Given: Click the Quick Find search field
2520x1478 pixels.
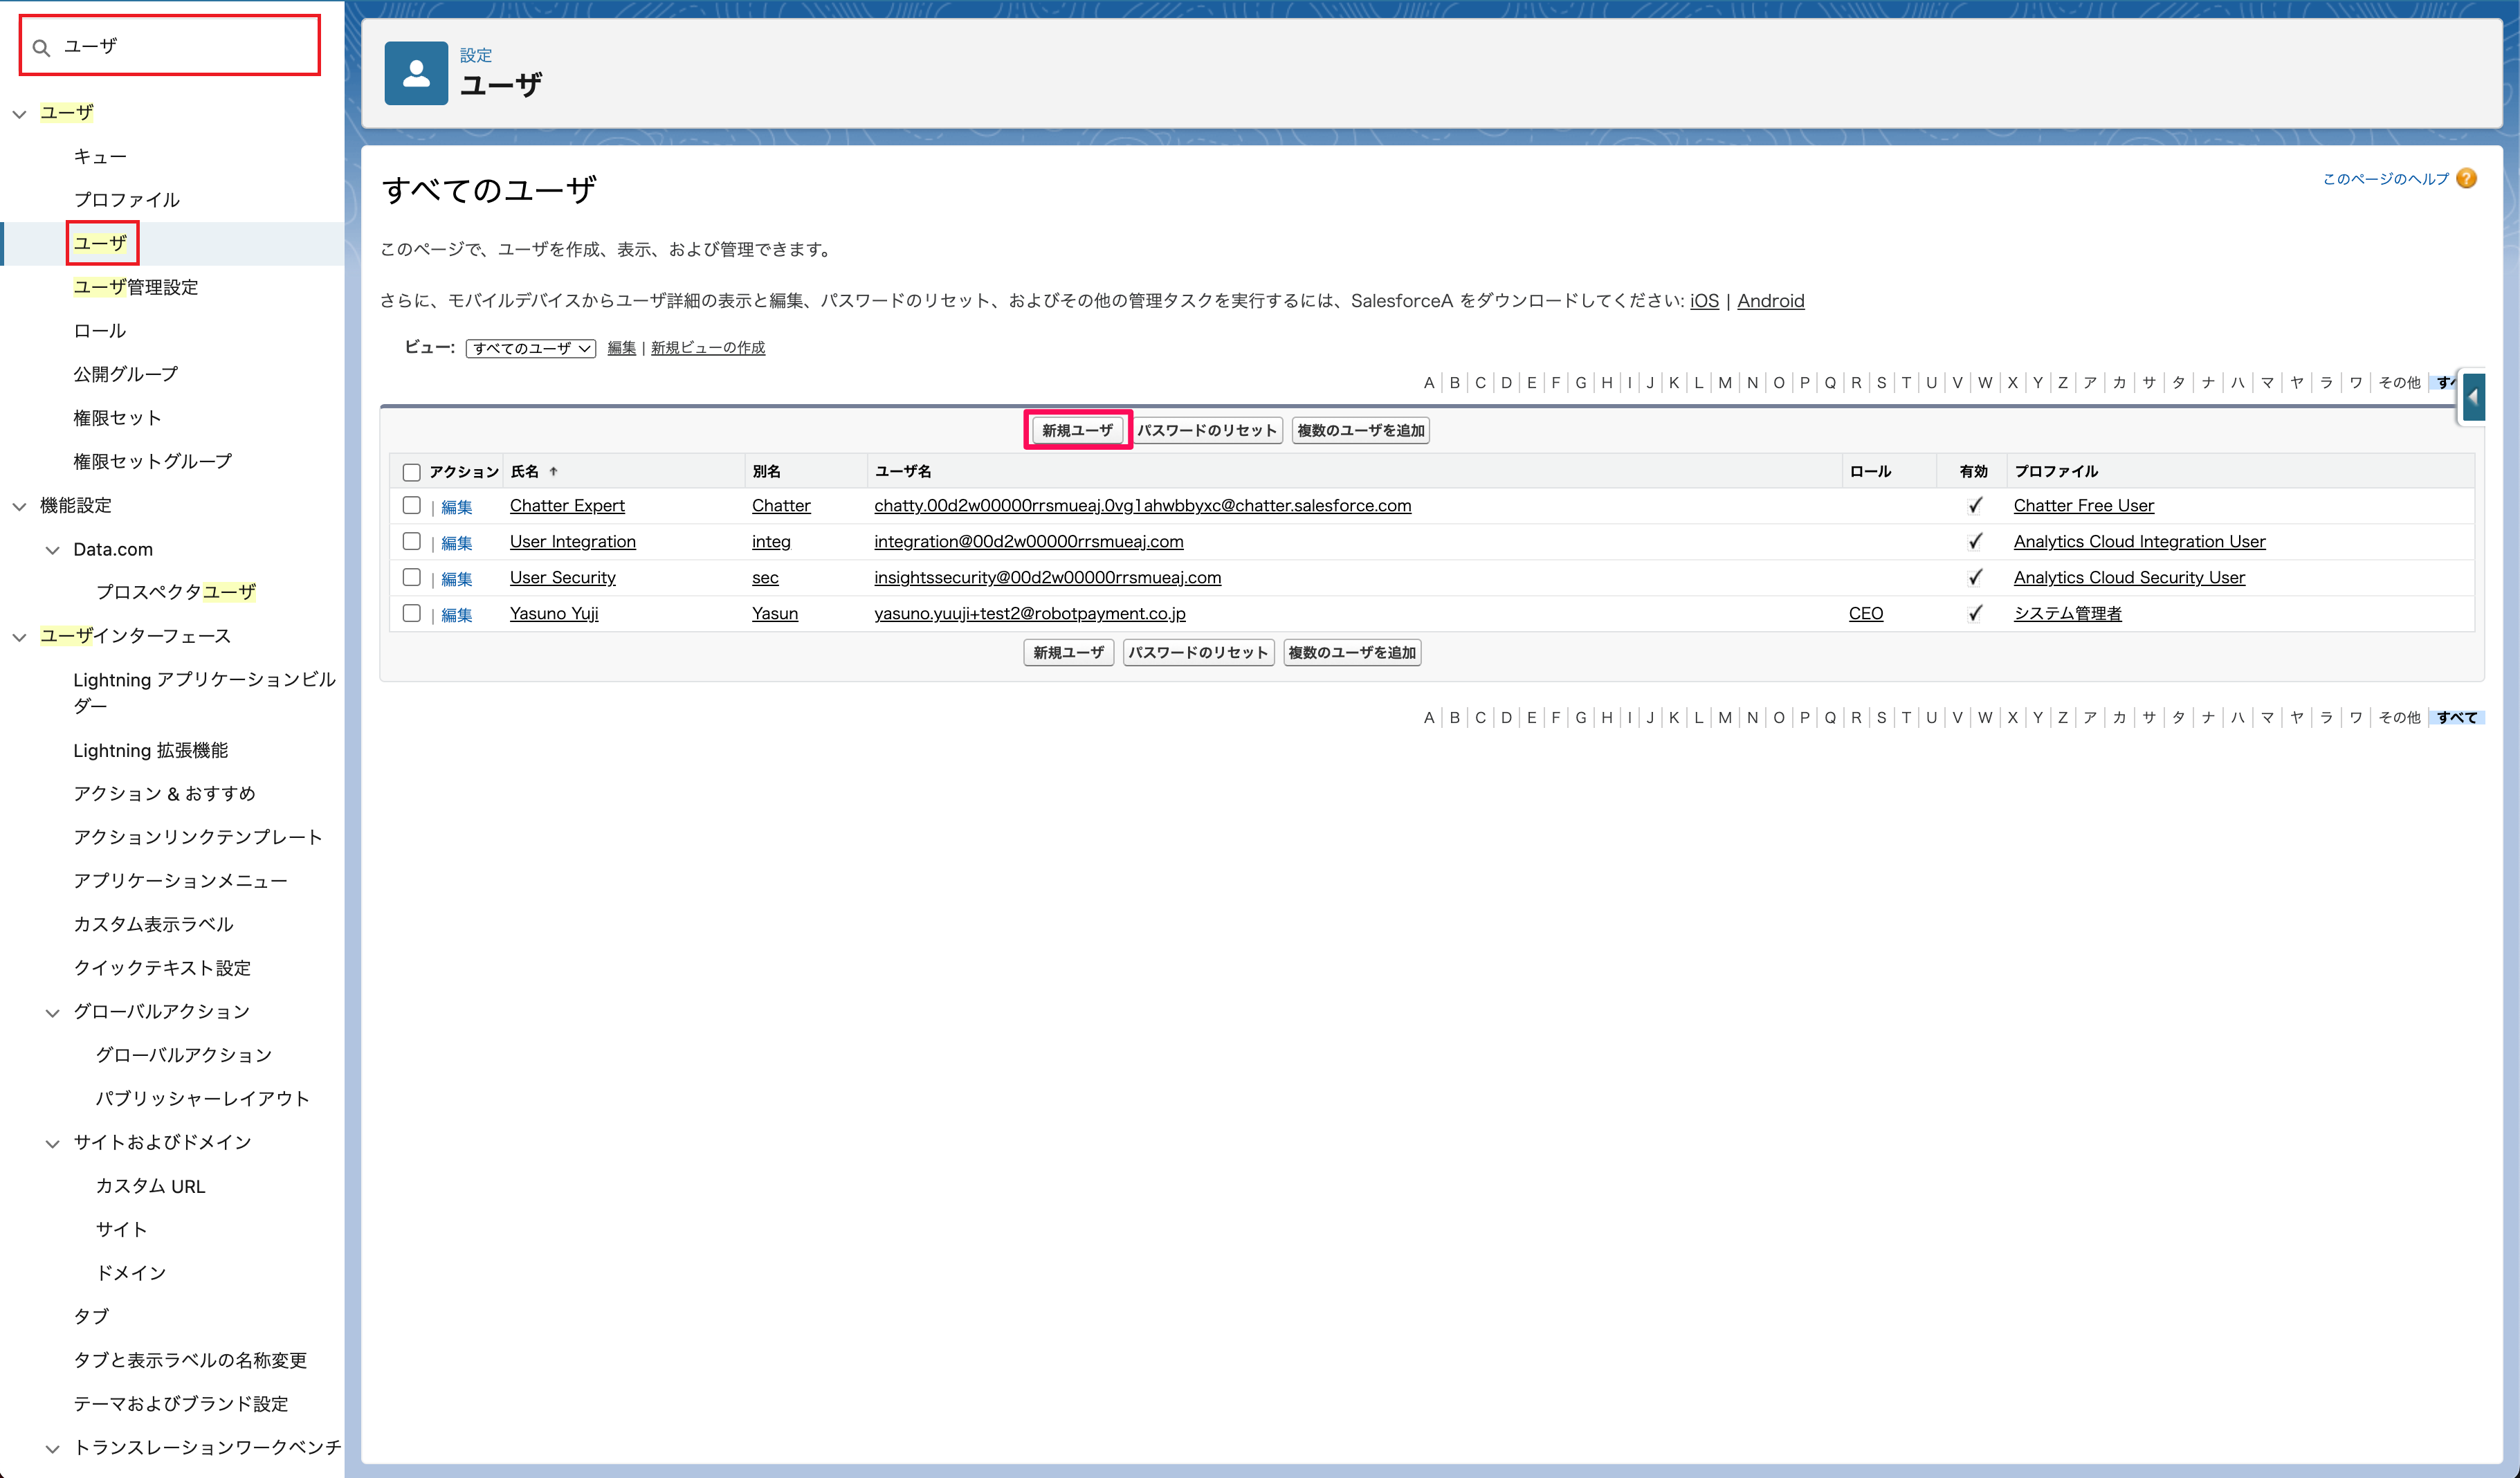Looking at the screenshot, I should tap(170, 45).
